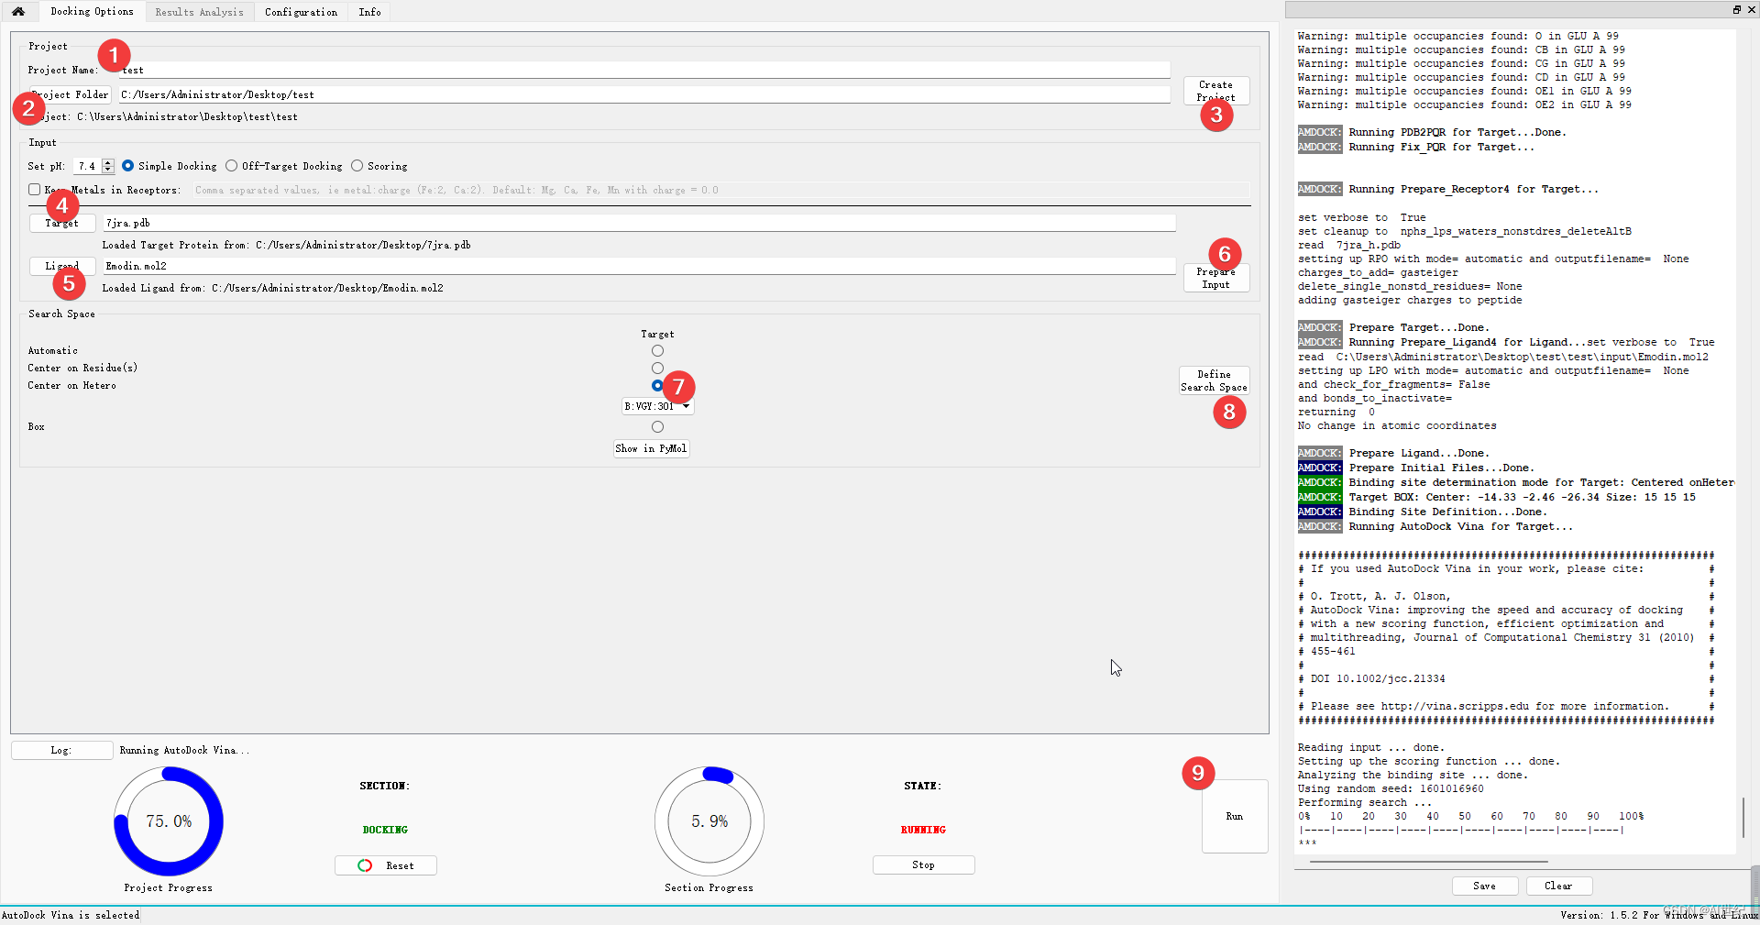1760x925 pixels.
Task: Select the Scoring mode radio button
Action: coord(357,166)
